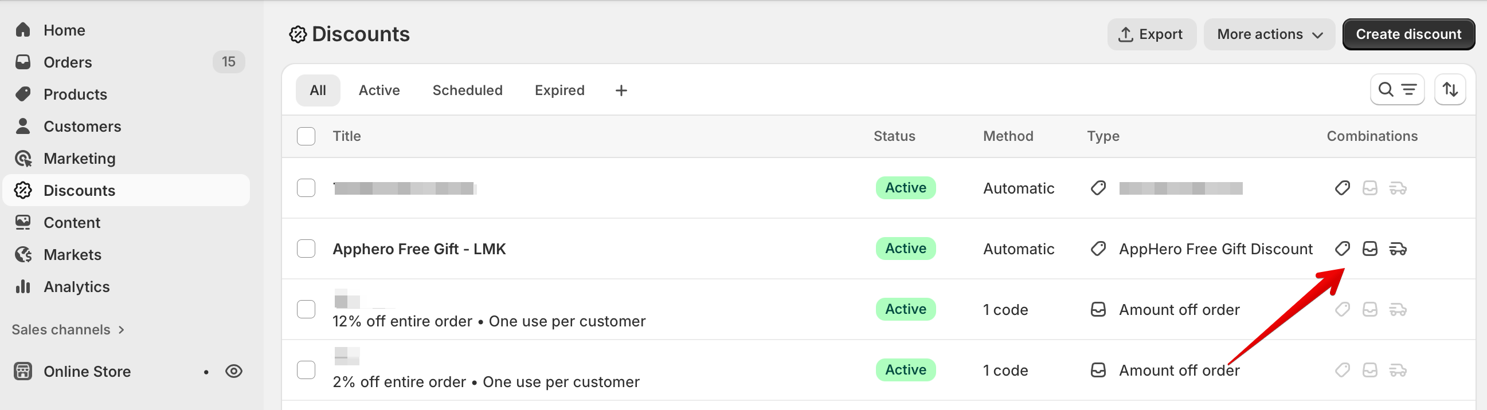The height and width of the screenshot is (410, 1487).
Task: Open the 2% off entire order discount
Action: [486, 382]
